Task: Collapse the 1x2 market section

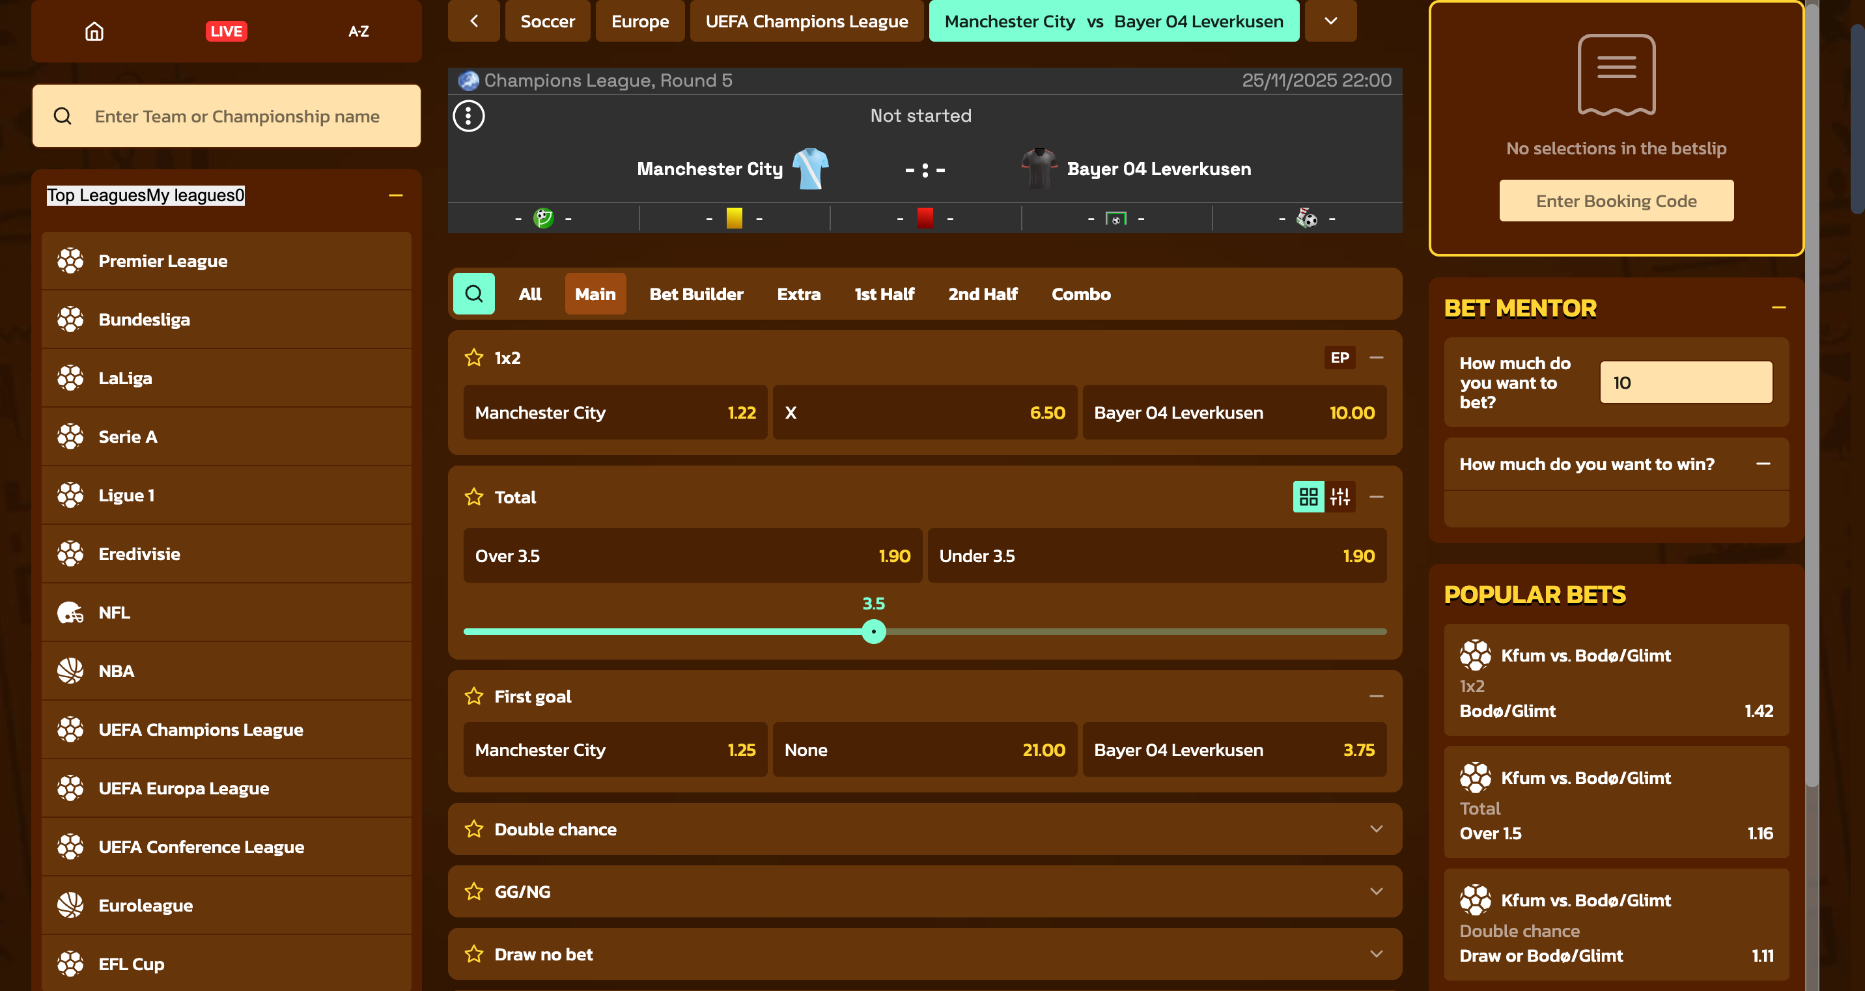Action: (x=1377, y=357)
